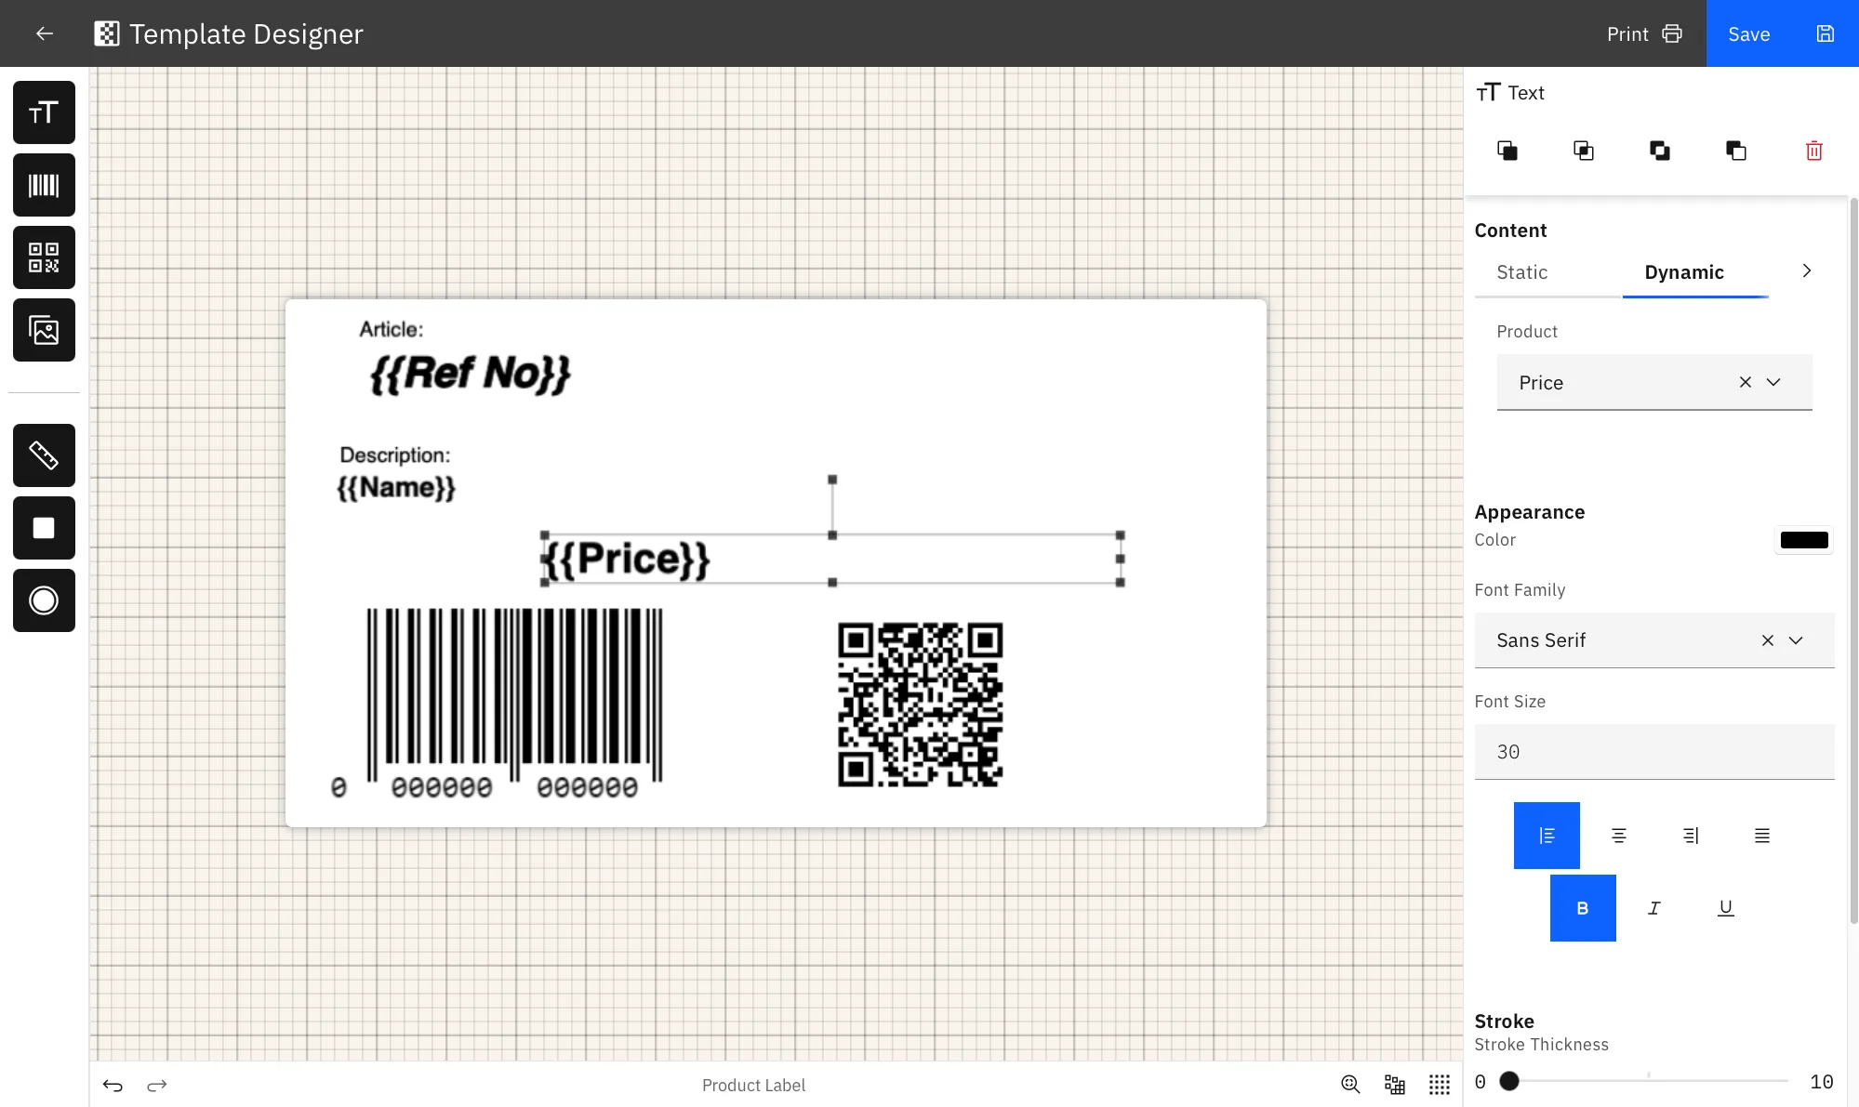1859x1107 pixels.
Task: Select the Image tool
Action: [44, 330]
